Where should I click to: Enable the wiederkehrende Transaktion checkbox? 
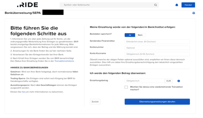126,87
